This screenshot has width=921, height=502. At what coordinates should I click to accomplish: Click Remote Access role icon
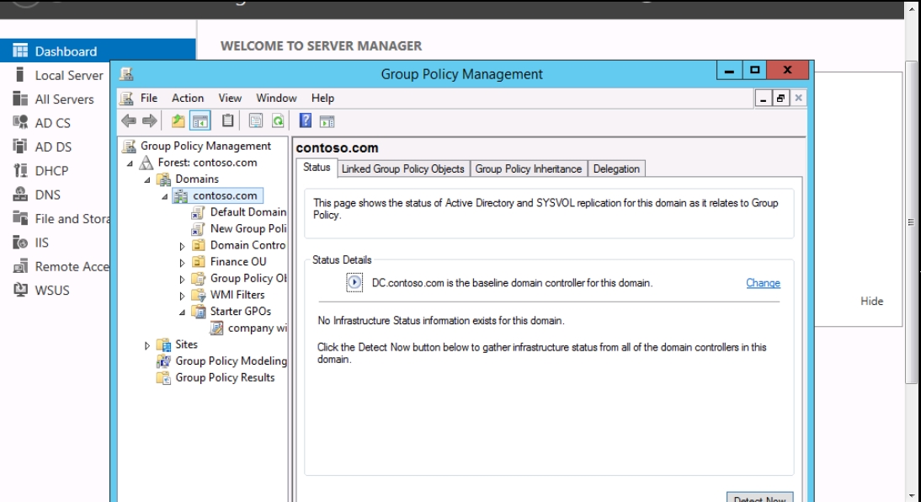point(20,266)
